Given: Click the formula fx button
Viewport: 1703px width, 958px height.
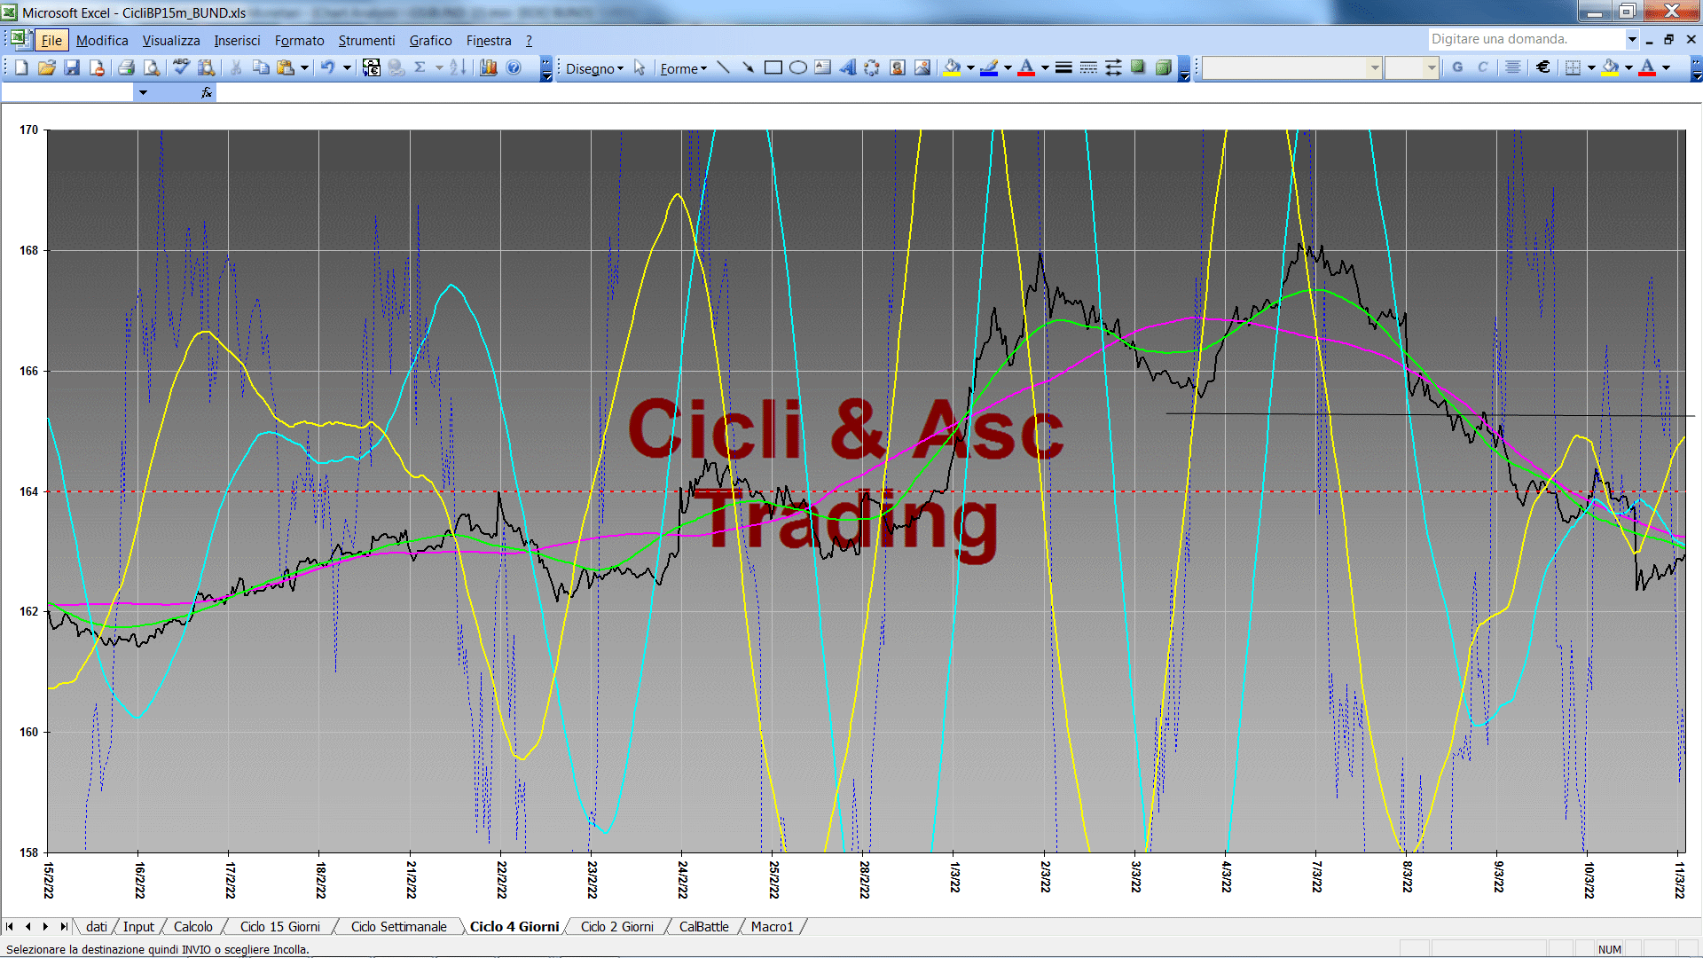Looking at the screenshot, I should [x=207, y=92].
